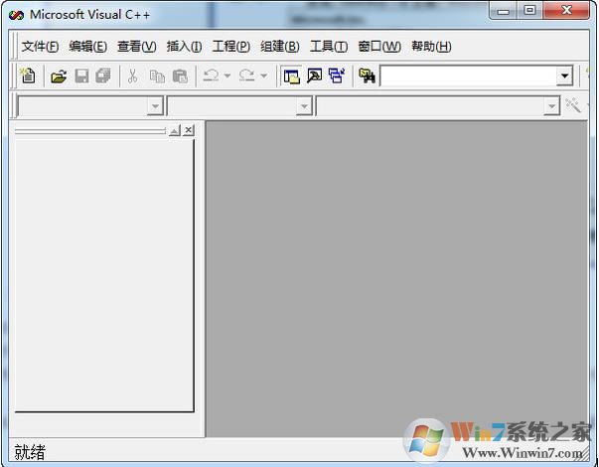
Task: Open the 组建(B) menu
Action: [280, 47]
